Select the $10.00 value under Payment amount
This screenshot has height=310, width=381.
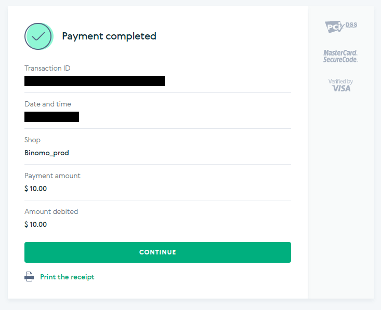tap(36, 188)
